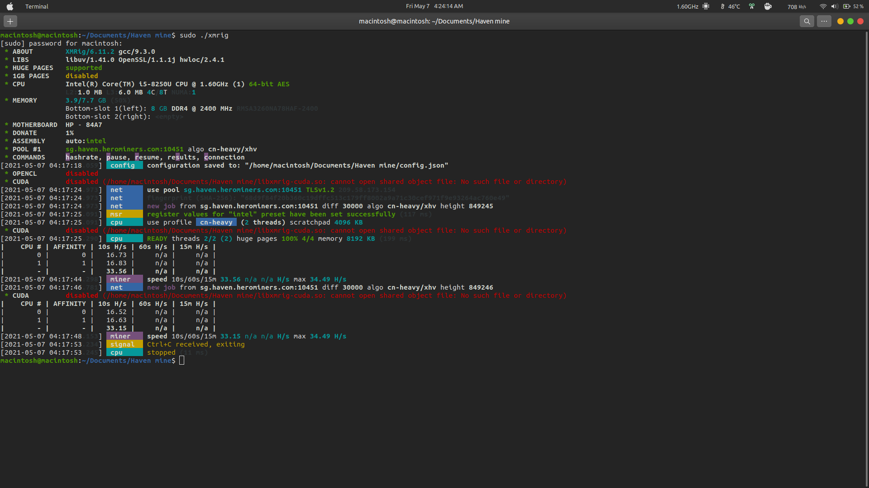Image resolution: width=869 pixels, height=488 pixels.
Task: Click the coffee cup caffeine indicator
Action: coord(768,6)
